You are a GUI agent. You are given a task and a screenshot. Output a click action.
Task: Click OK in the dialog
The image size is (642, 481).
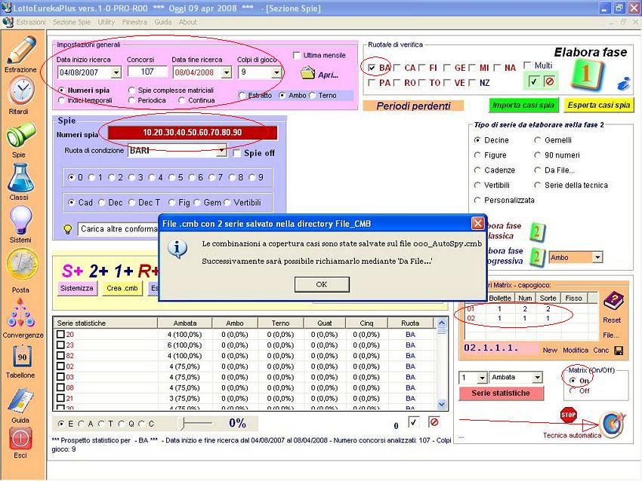tap(322, 284)
